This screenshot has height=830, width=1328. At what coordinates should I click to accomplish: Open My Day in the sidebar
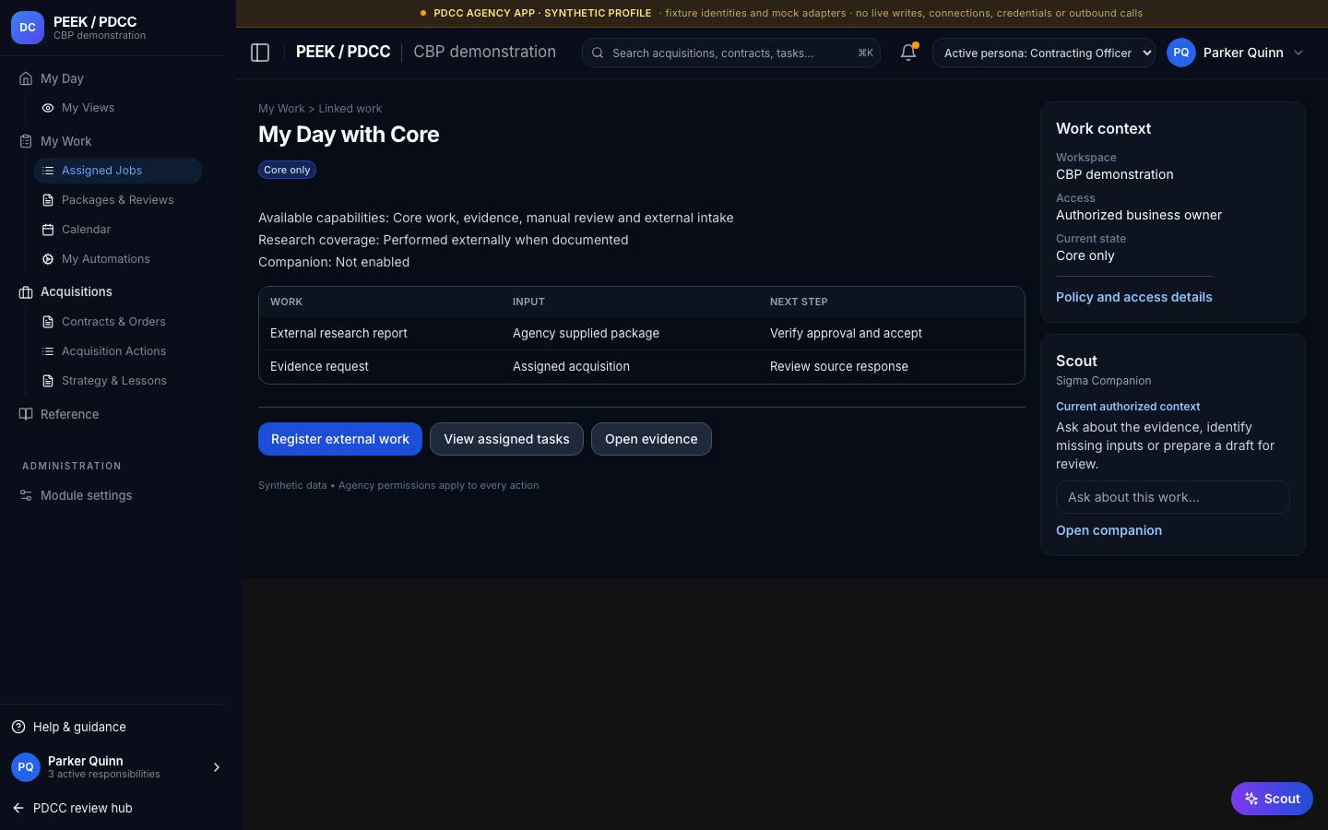(x=62, y=78)
